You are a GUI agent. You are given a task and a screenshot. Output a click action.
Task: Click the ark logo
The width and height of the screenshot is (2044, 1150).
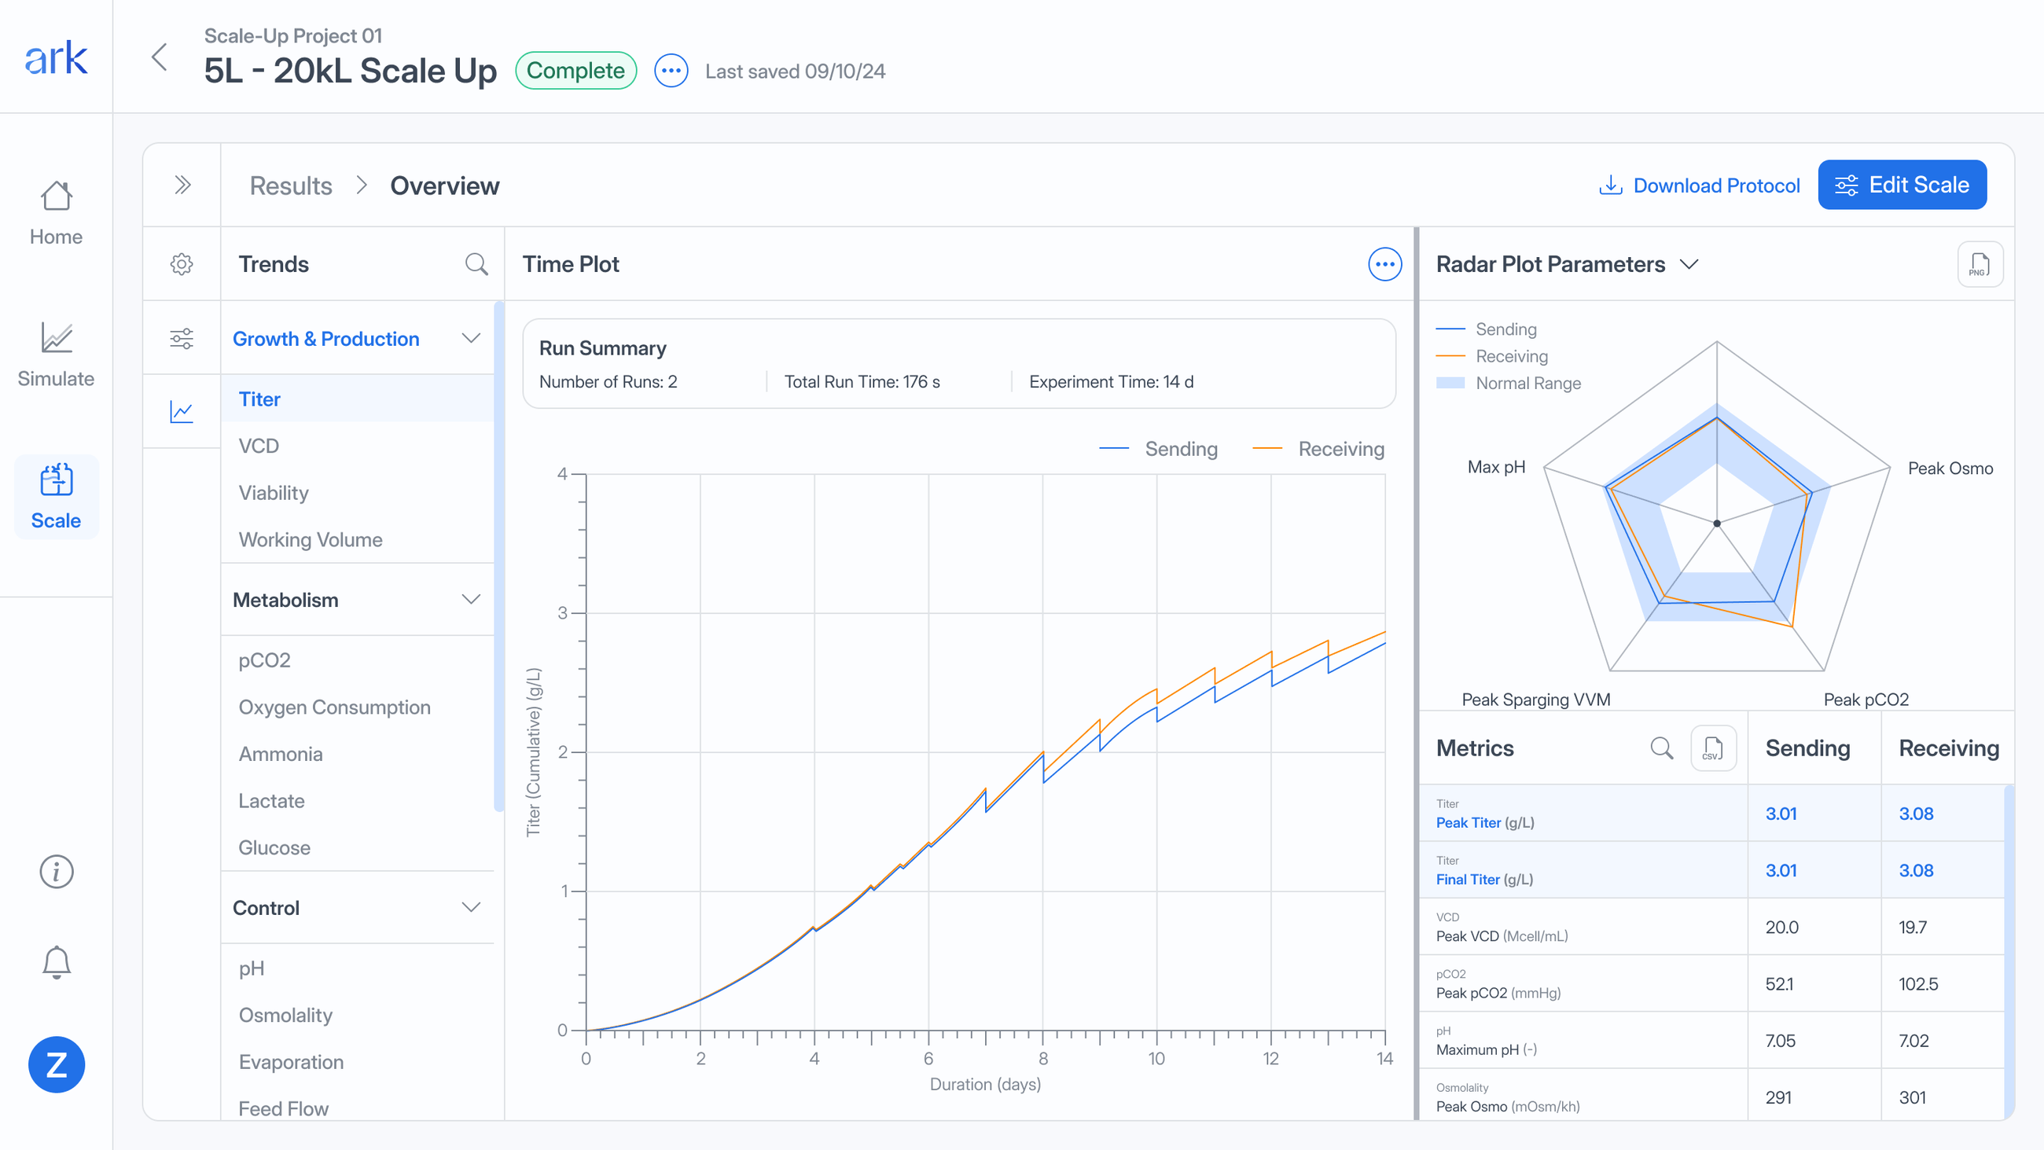(x=56, y=57)
